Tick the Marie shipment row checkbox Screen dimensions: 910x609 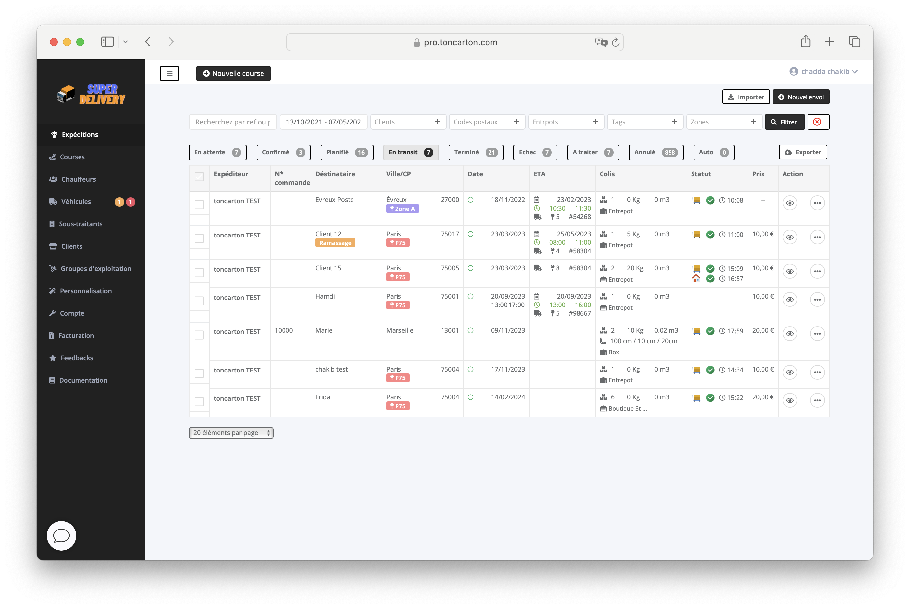click(199, 335)
